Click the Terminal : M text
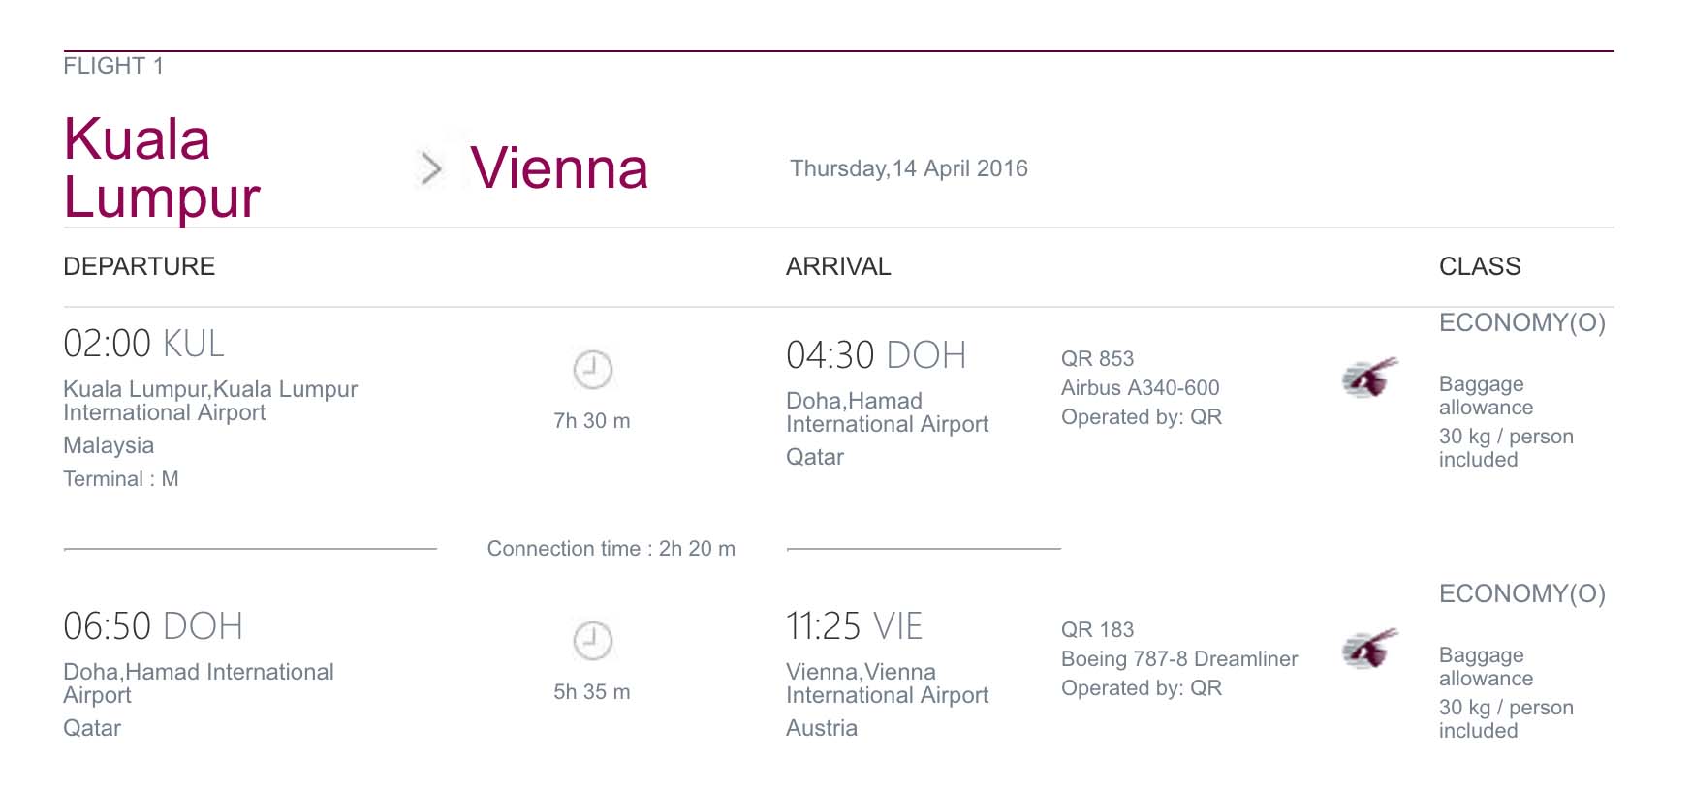Screen dimensions: 1692x788 pos(121,479)
